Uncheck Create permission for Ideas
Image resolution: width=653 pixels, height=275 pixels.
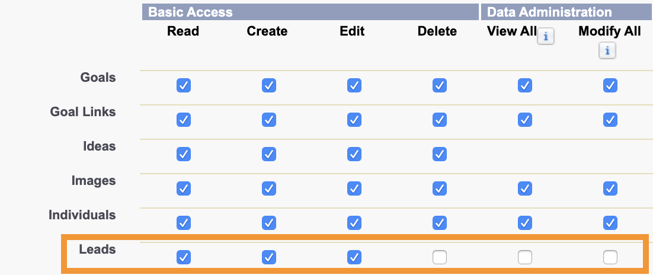(x=269, y=154)
